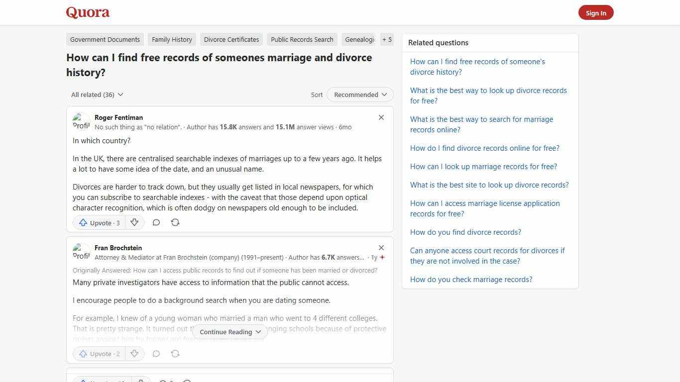Open comments on Fran Brochstein's answer
The height and width of the screenshot is (382, 680).
(156, 354)
